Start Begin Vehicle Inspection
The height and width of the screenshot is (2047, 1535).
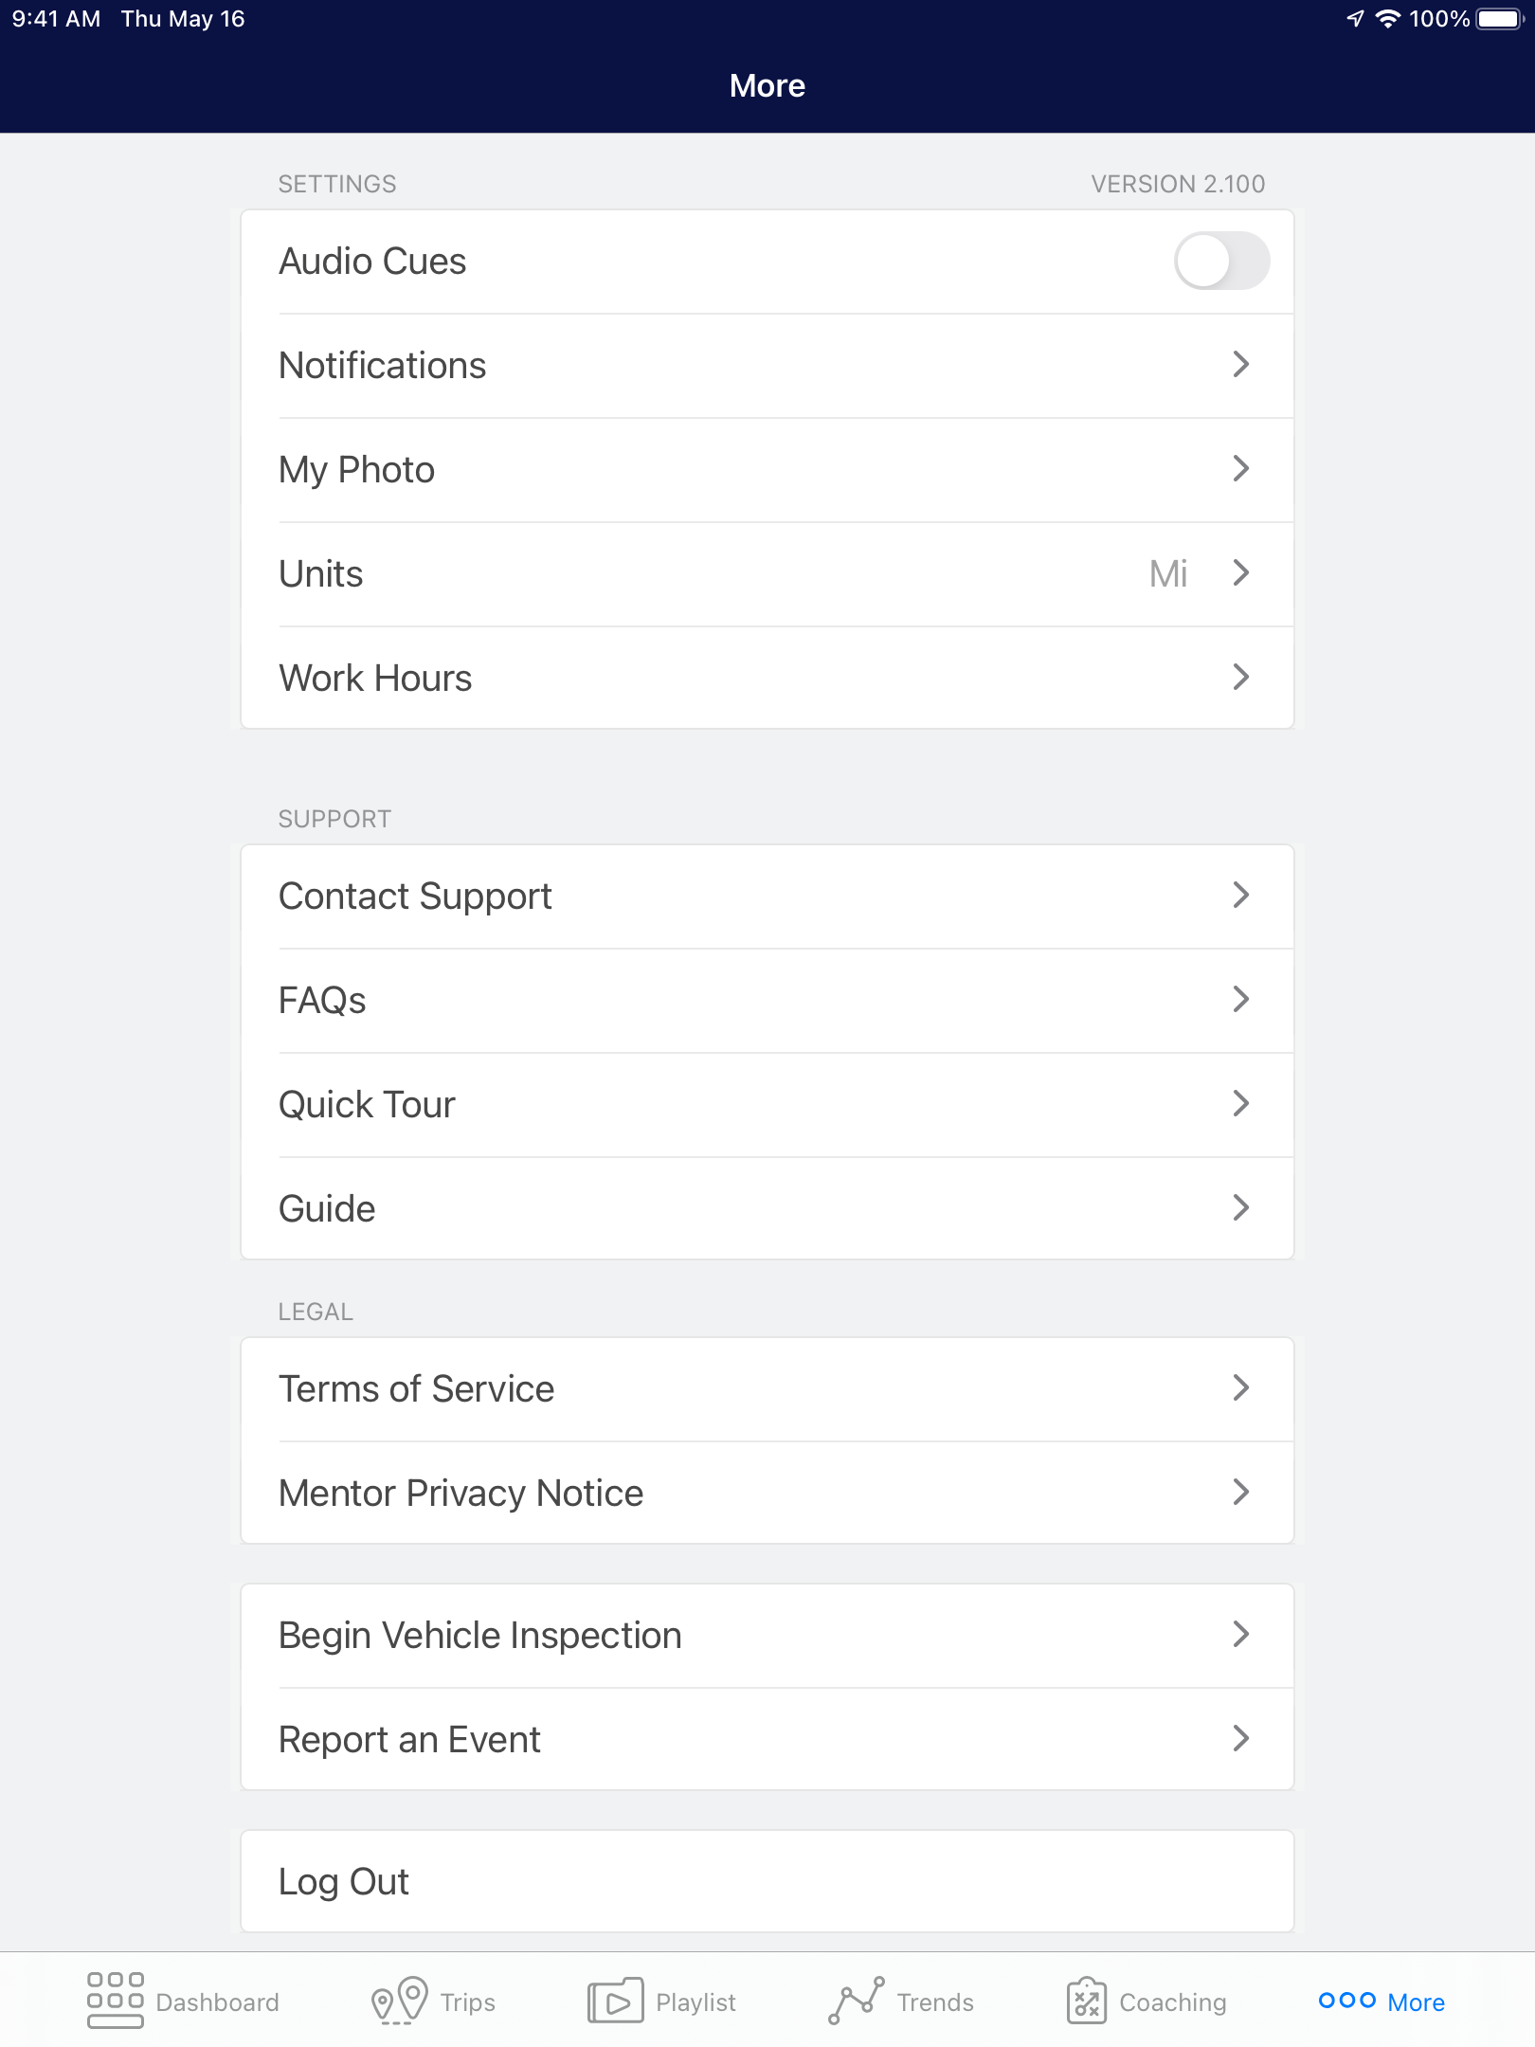tap(767, 1635)
